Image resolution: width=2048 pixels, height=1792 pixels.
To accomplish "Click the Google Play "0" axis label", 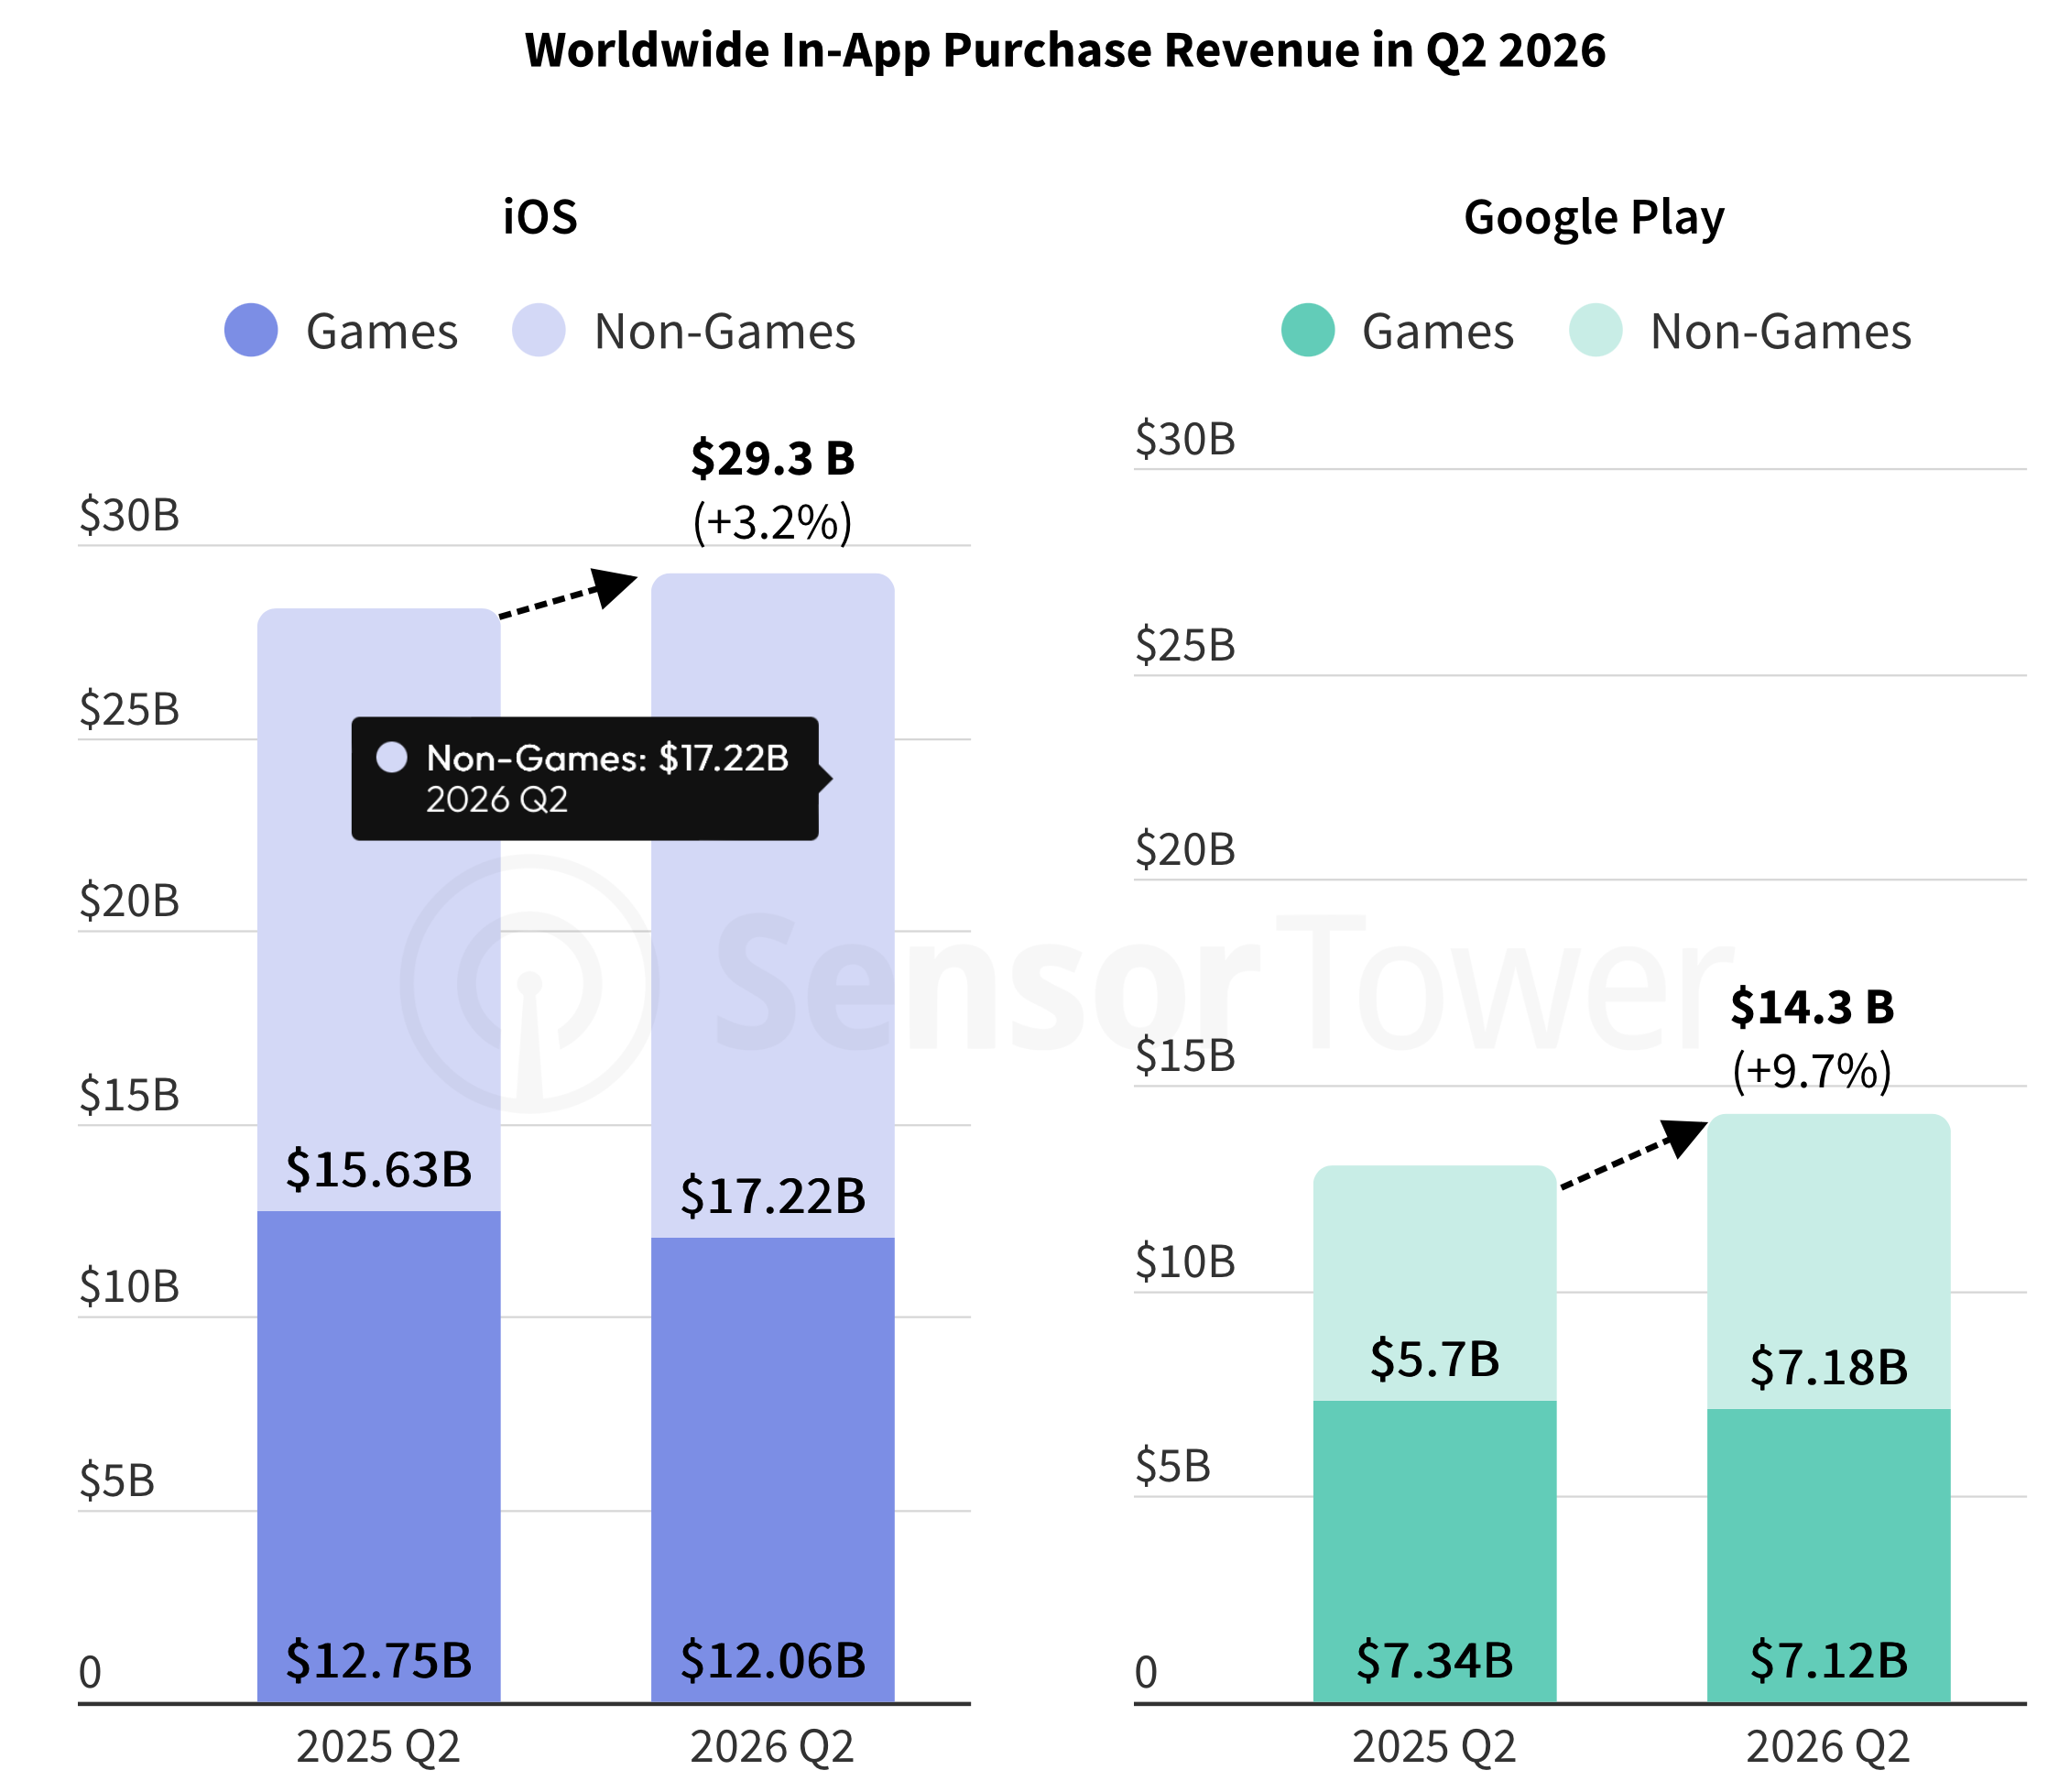I will point(1147,1673).
